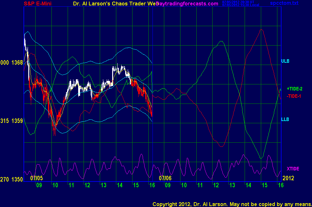
Task: Click the LLB legend label
Action: (x=285, y=119)
